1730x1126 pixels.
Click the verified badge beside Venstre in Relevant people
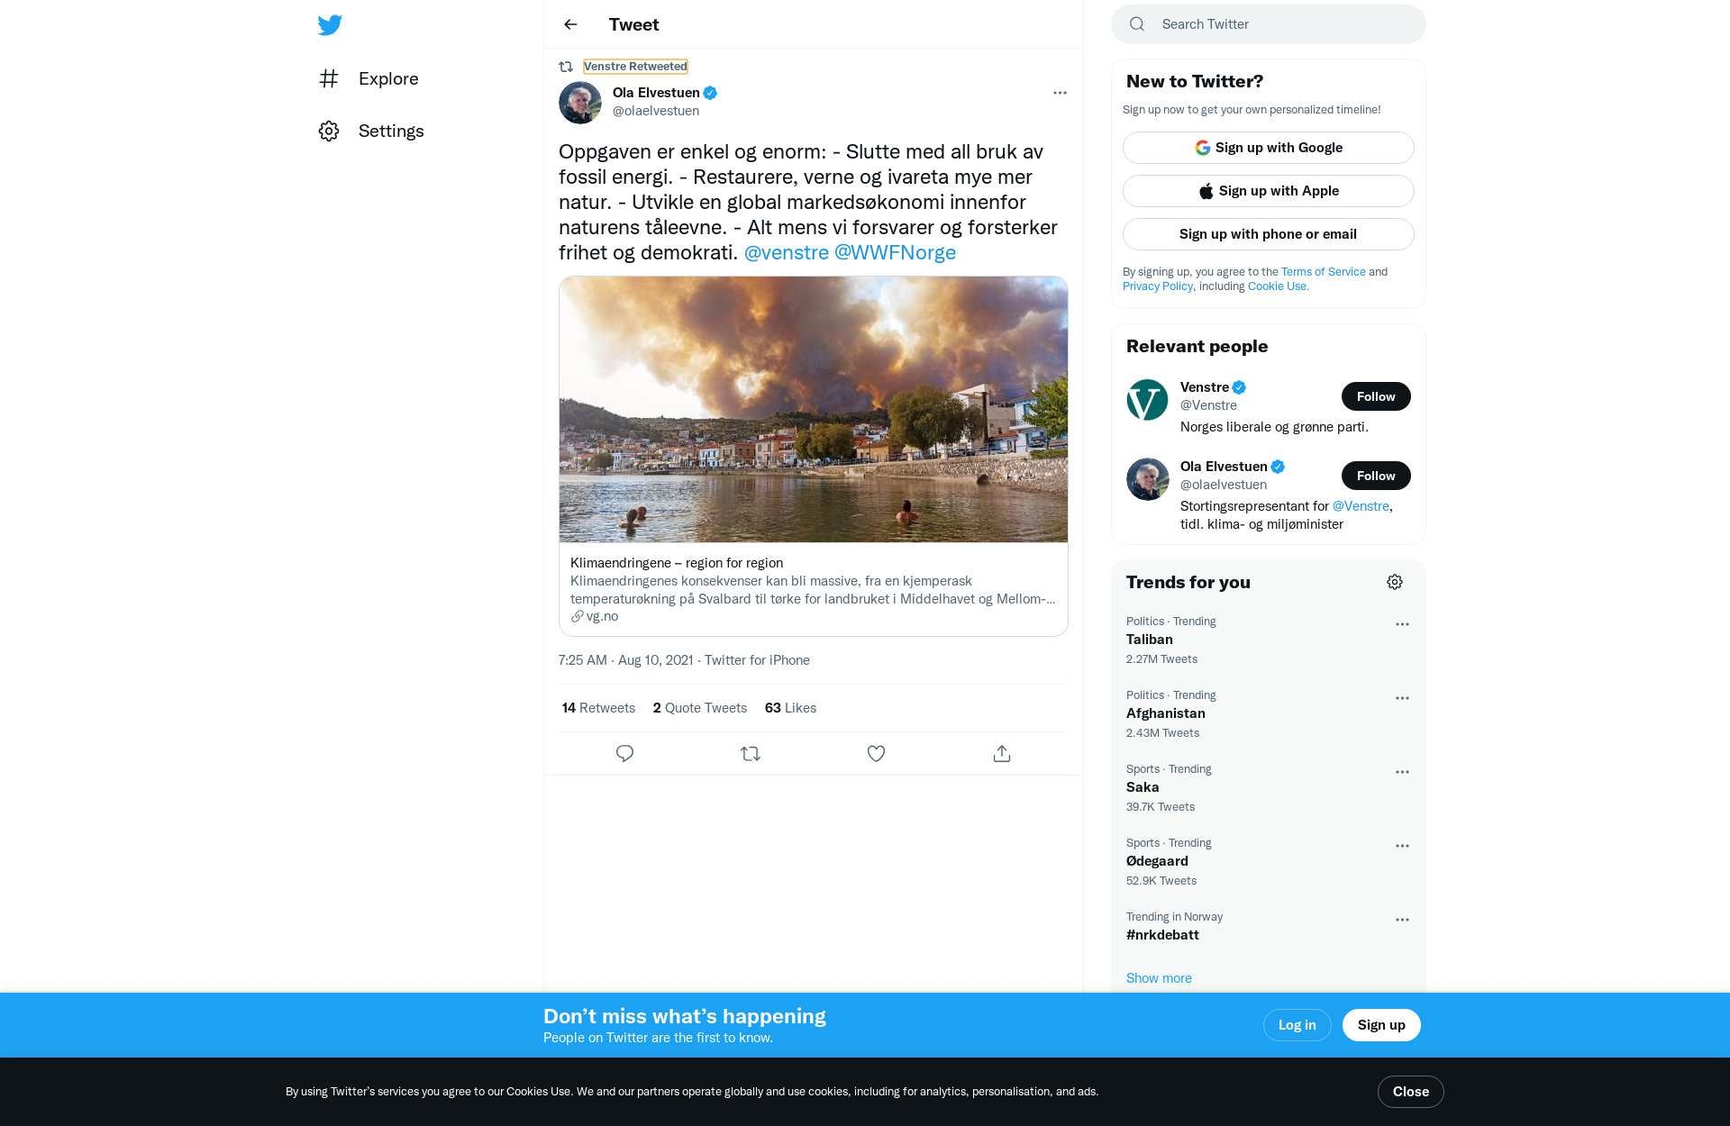tap(1239, 387)
